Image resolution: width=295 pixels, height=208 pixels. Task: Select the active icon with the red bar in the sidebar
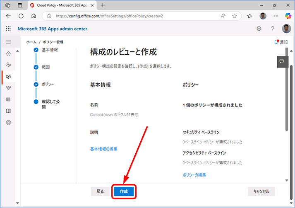(x=8, y=77)
